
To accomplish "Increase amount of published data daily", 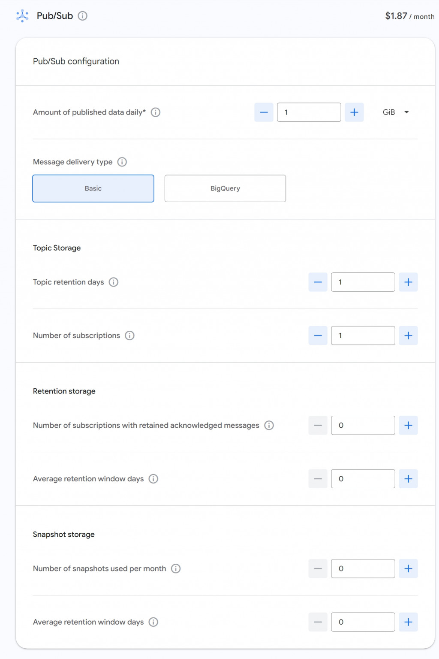I will pos(354,112).
